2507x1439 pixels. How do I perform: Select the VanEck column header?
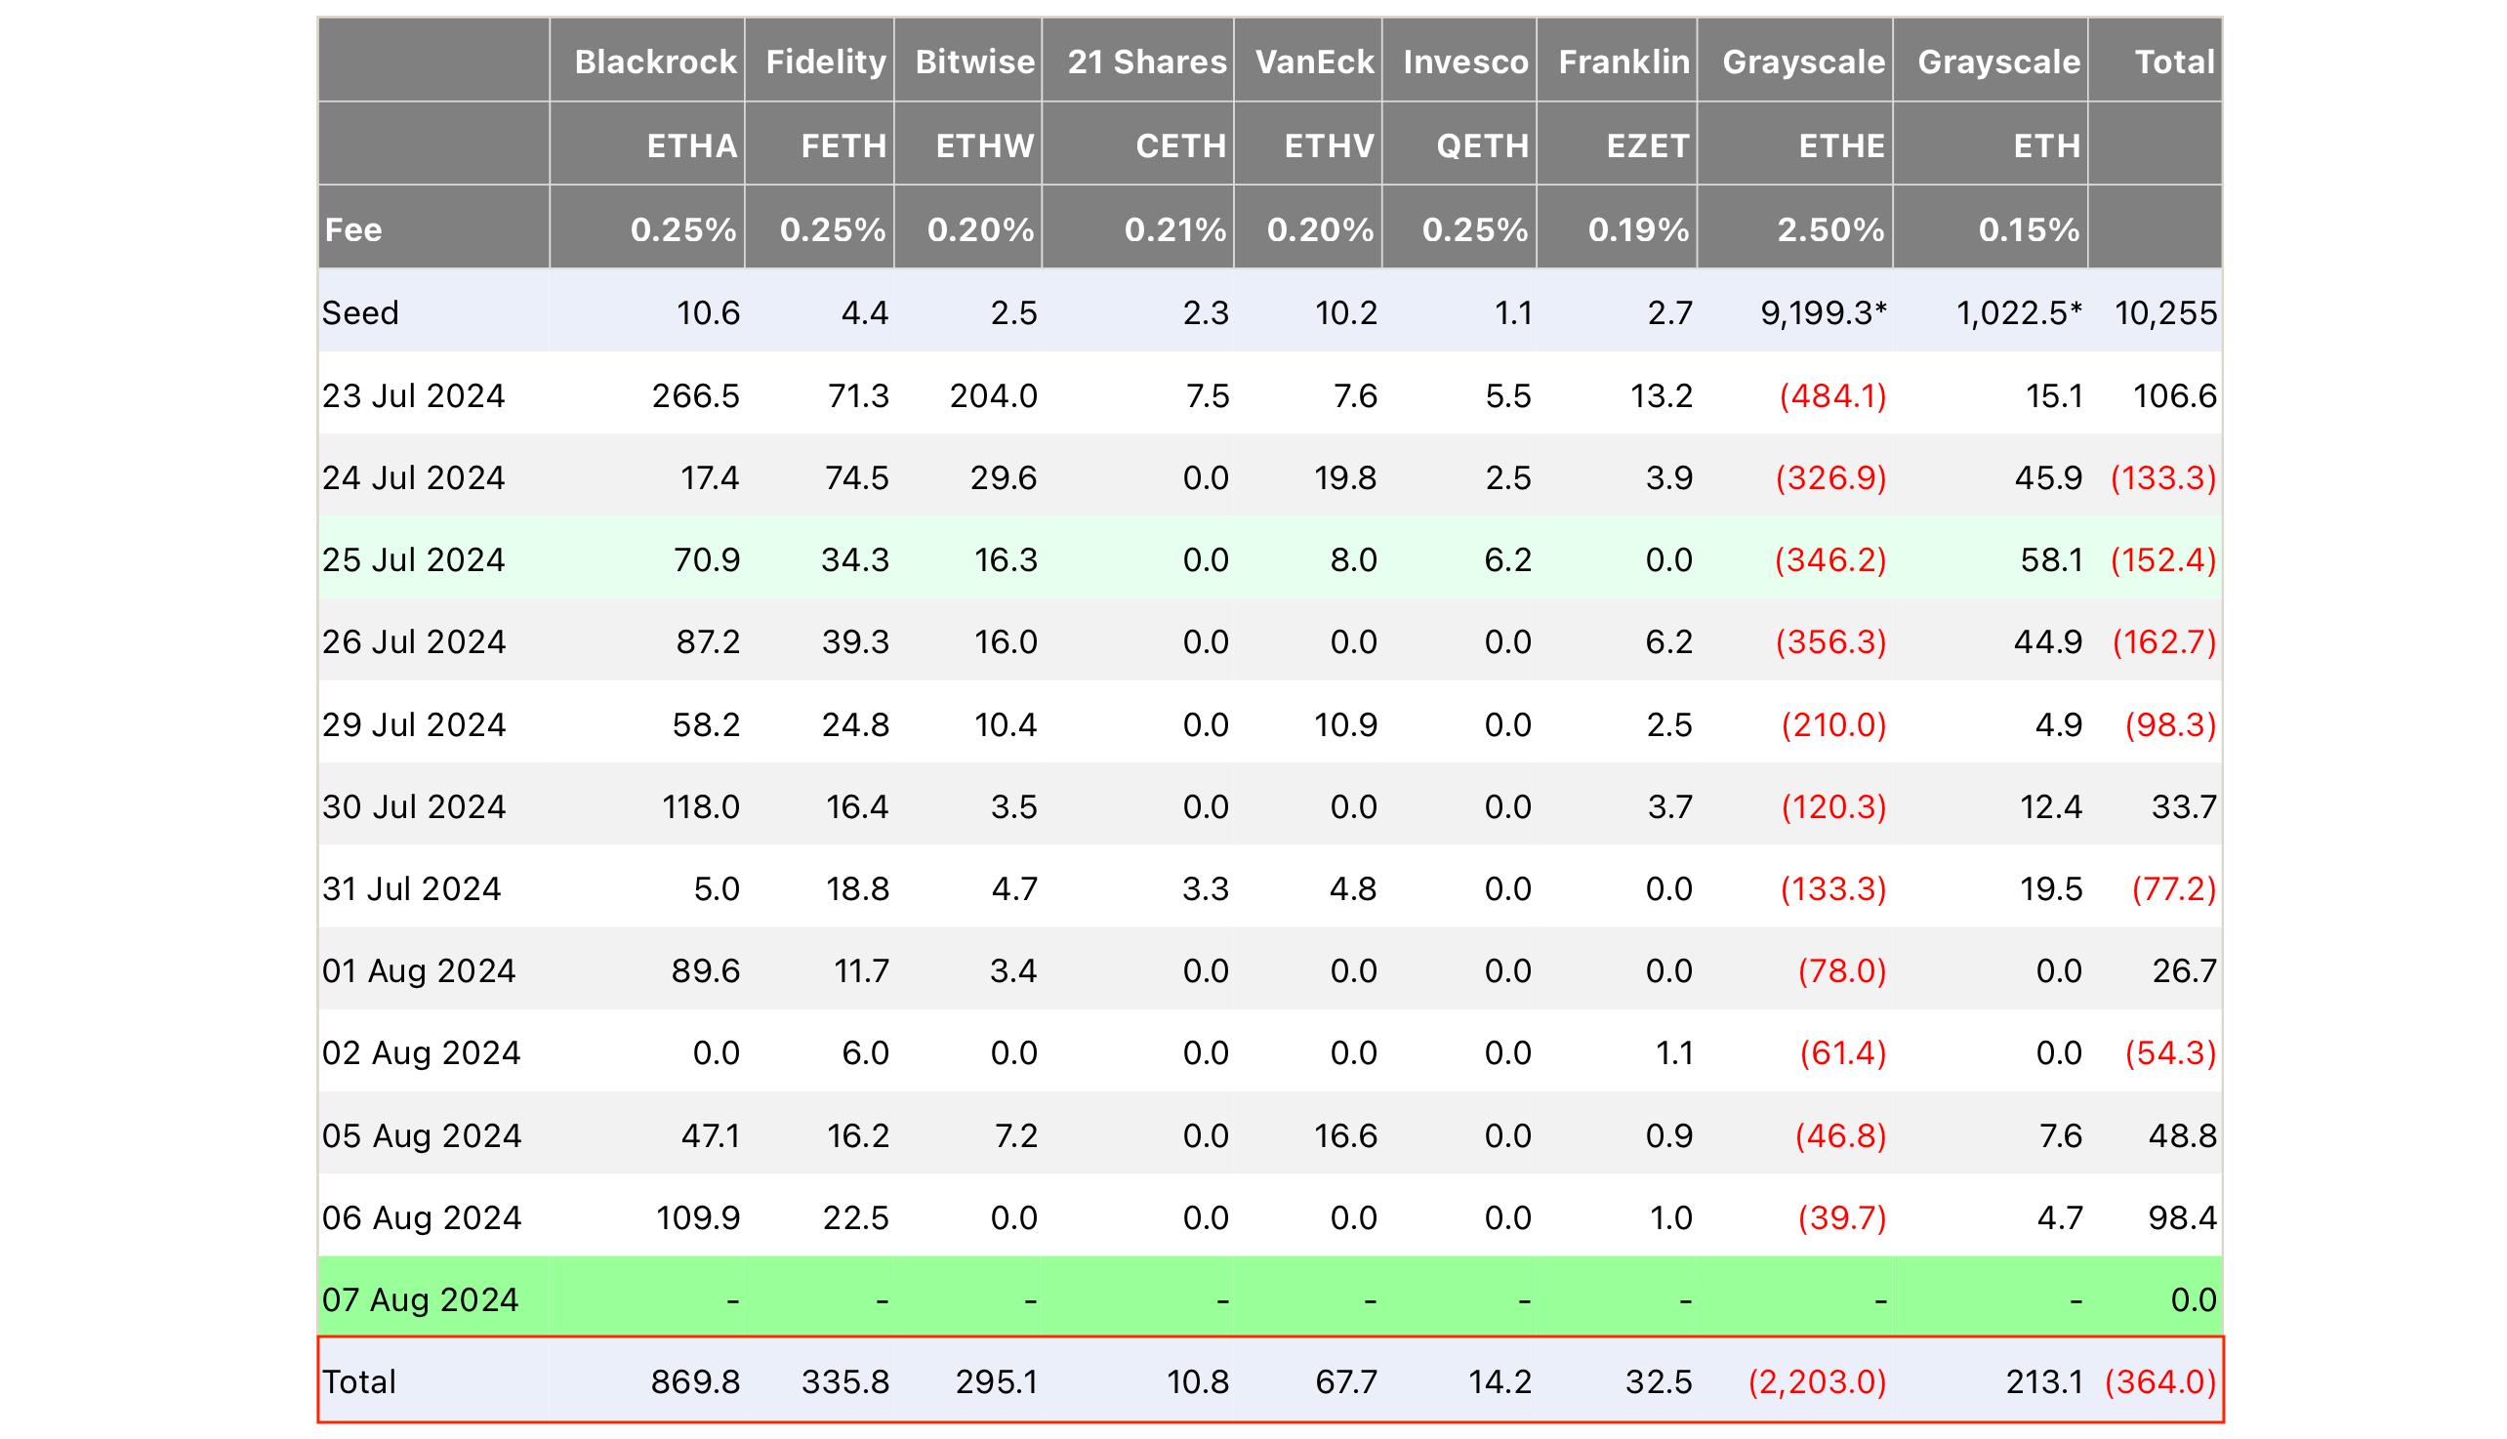pos(1313,62)
